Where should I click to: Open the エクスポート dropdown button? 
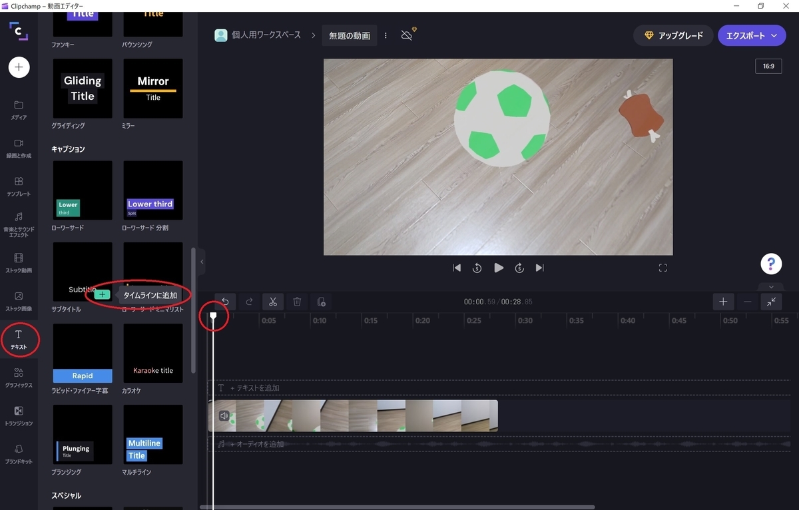752,36
